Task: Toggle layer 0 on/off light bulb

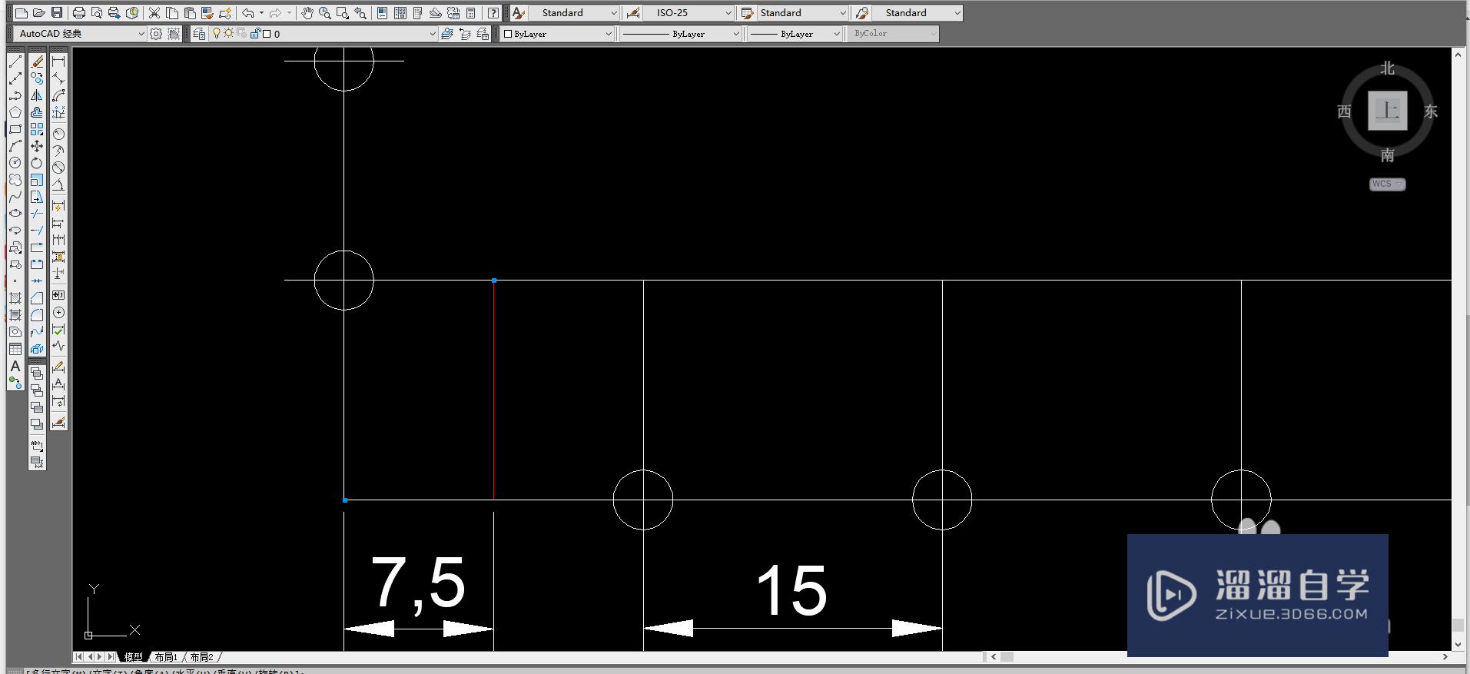Action: click(217, 34)
